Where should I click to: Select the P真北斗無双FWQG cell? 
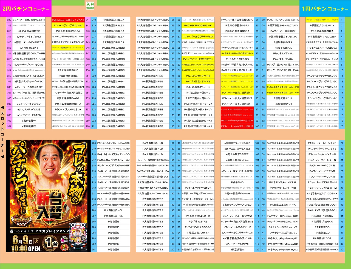point(68,98)
